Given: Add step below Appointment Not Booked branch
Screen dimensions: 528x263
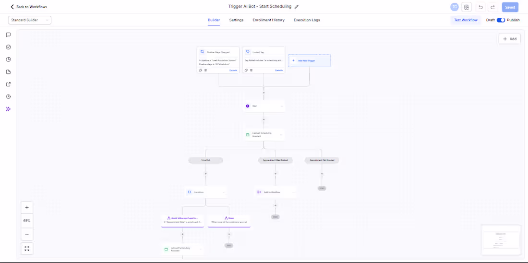Looking at the screenshot, I should pyautogui.click(x=322, y=174).
